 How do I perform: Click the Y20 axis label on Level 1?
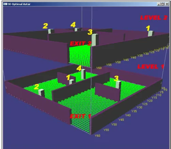[x=150, y=100]
